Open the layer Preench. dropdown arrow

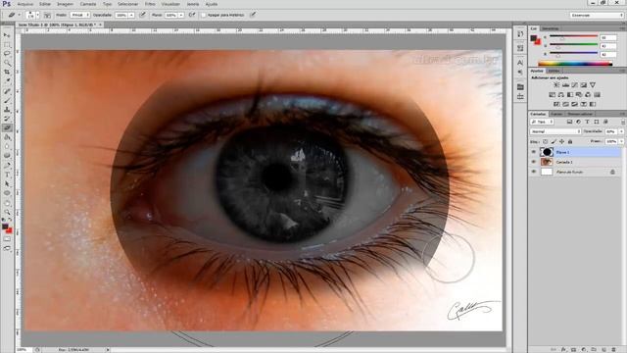[621, 141]
